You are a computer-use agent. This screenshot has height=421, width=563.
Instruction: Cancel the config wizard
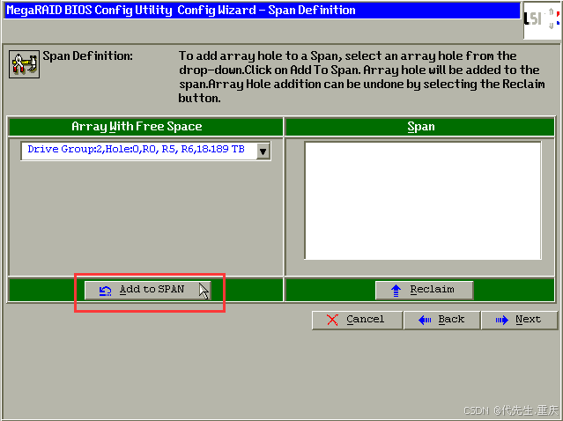click(x=357, y=320)
